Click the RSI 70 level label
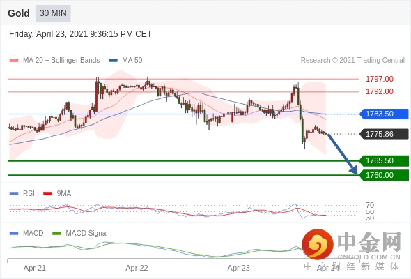Screen dimensions: 411x279 (x=370, y=205)
